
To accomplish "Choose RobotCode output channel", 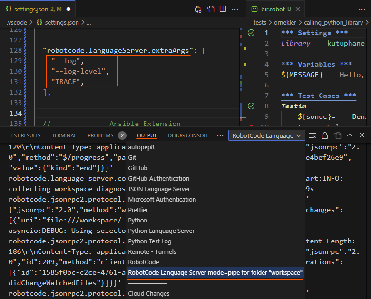I will (215, 262).
